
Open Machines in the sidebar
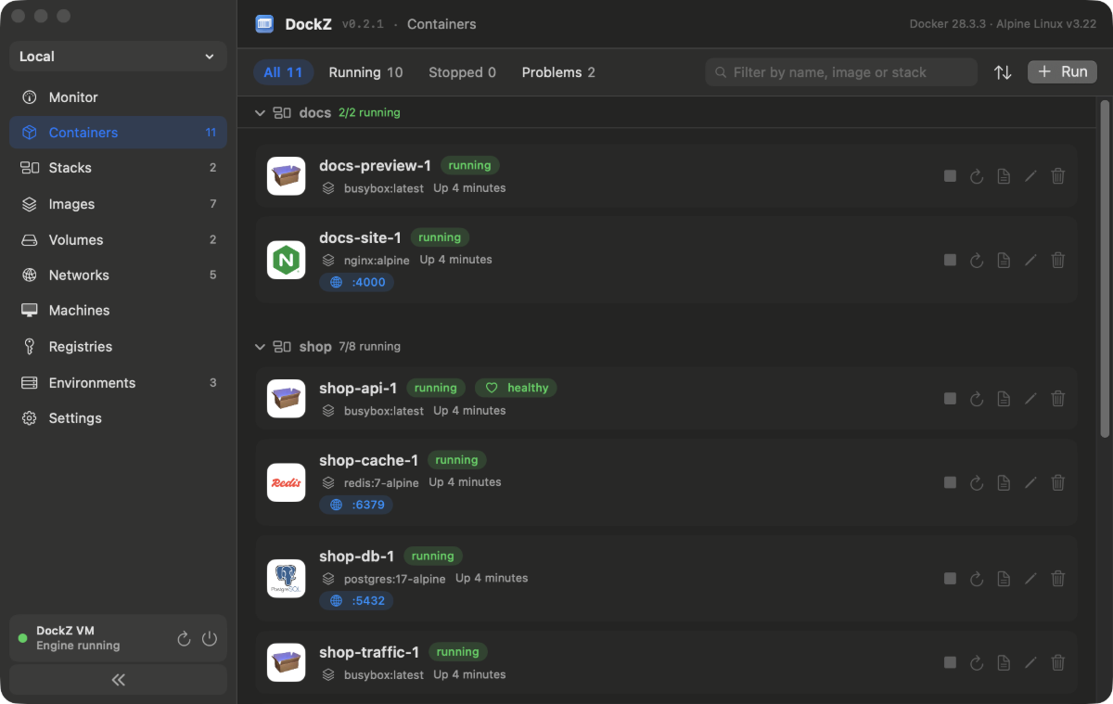(118, 311)
